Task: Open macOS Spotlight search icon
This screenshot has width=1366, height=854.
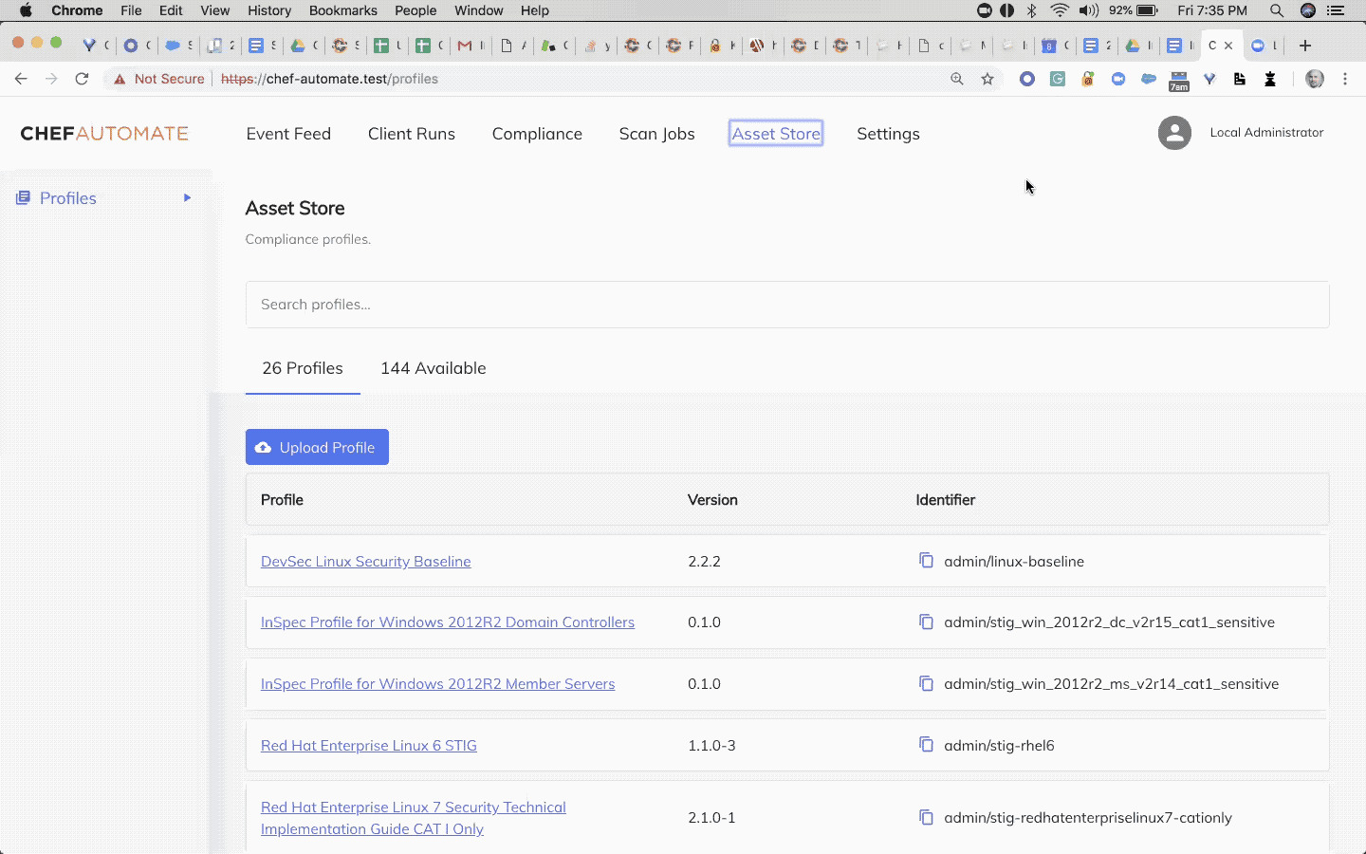Action: [x=1277, y=10]
